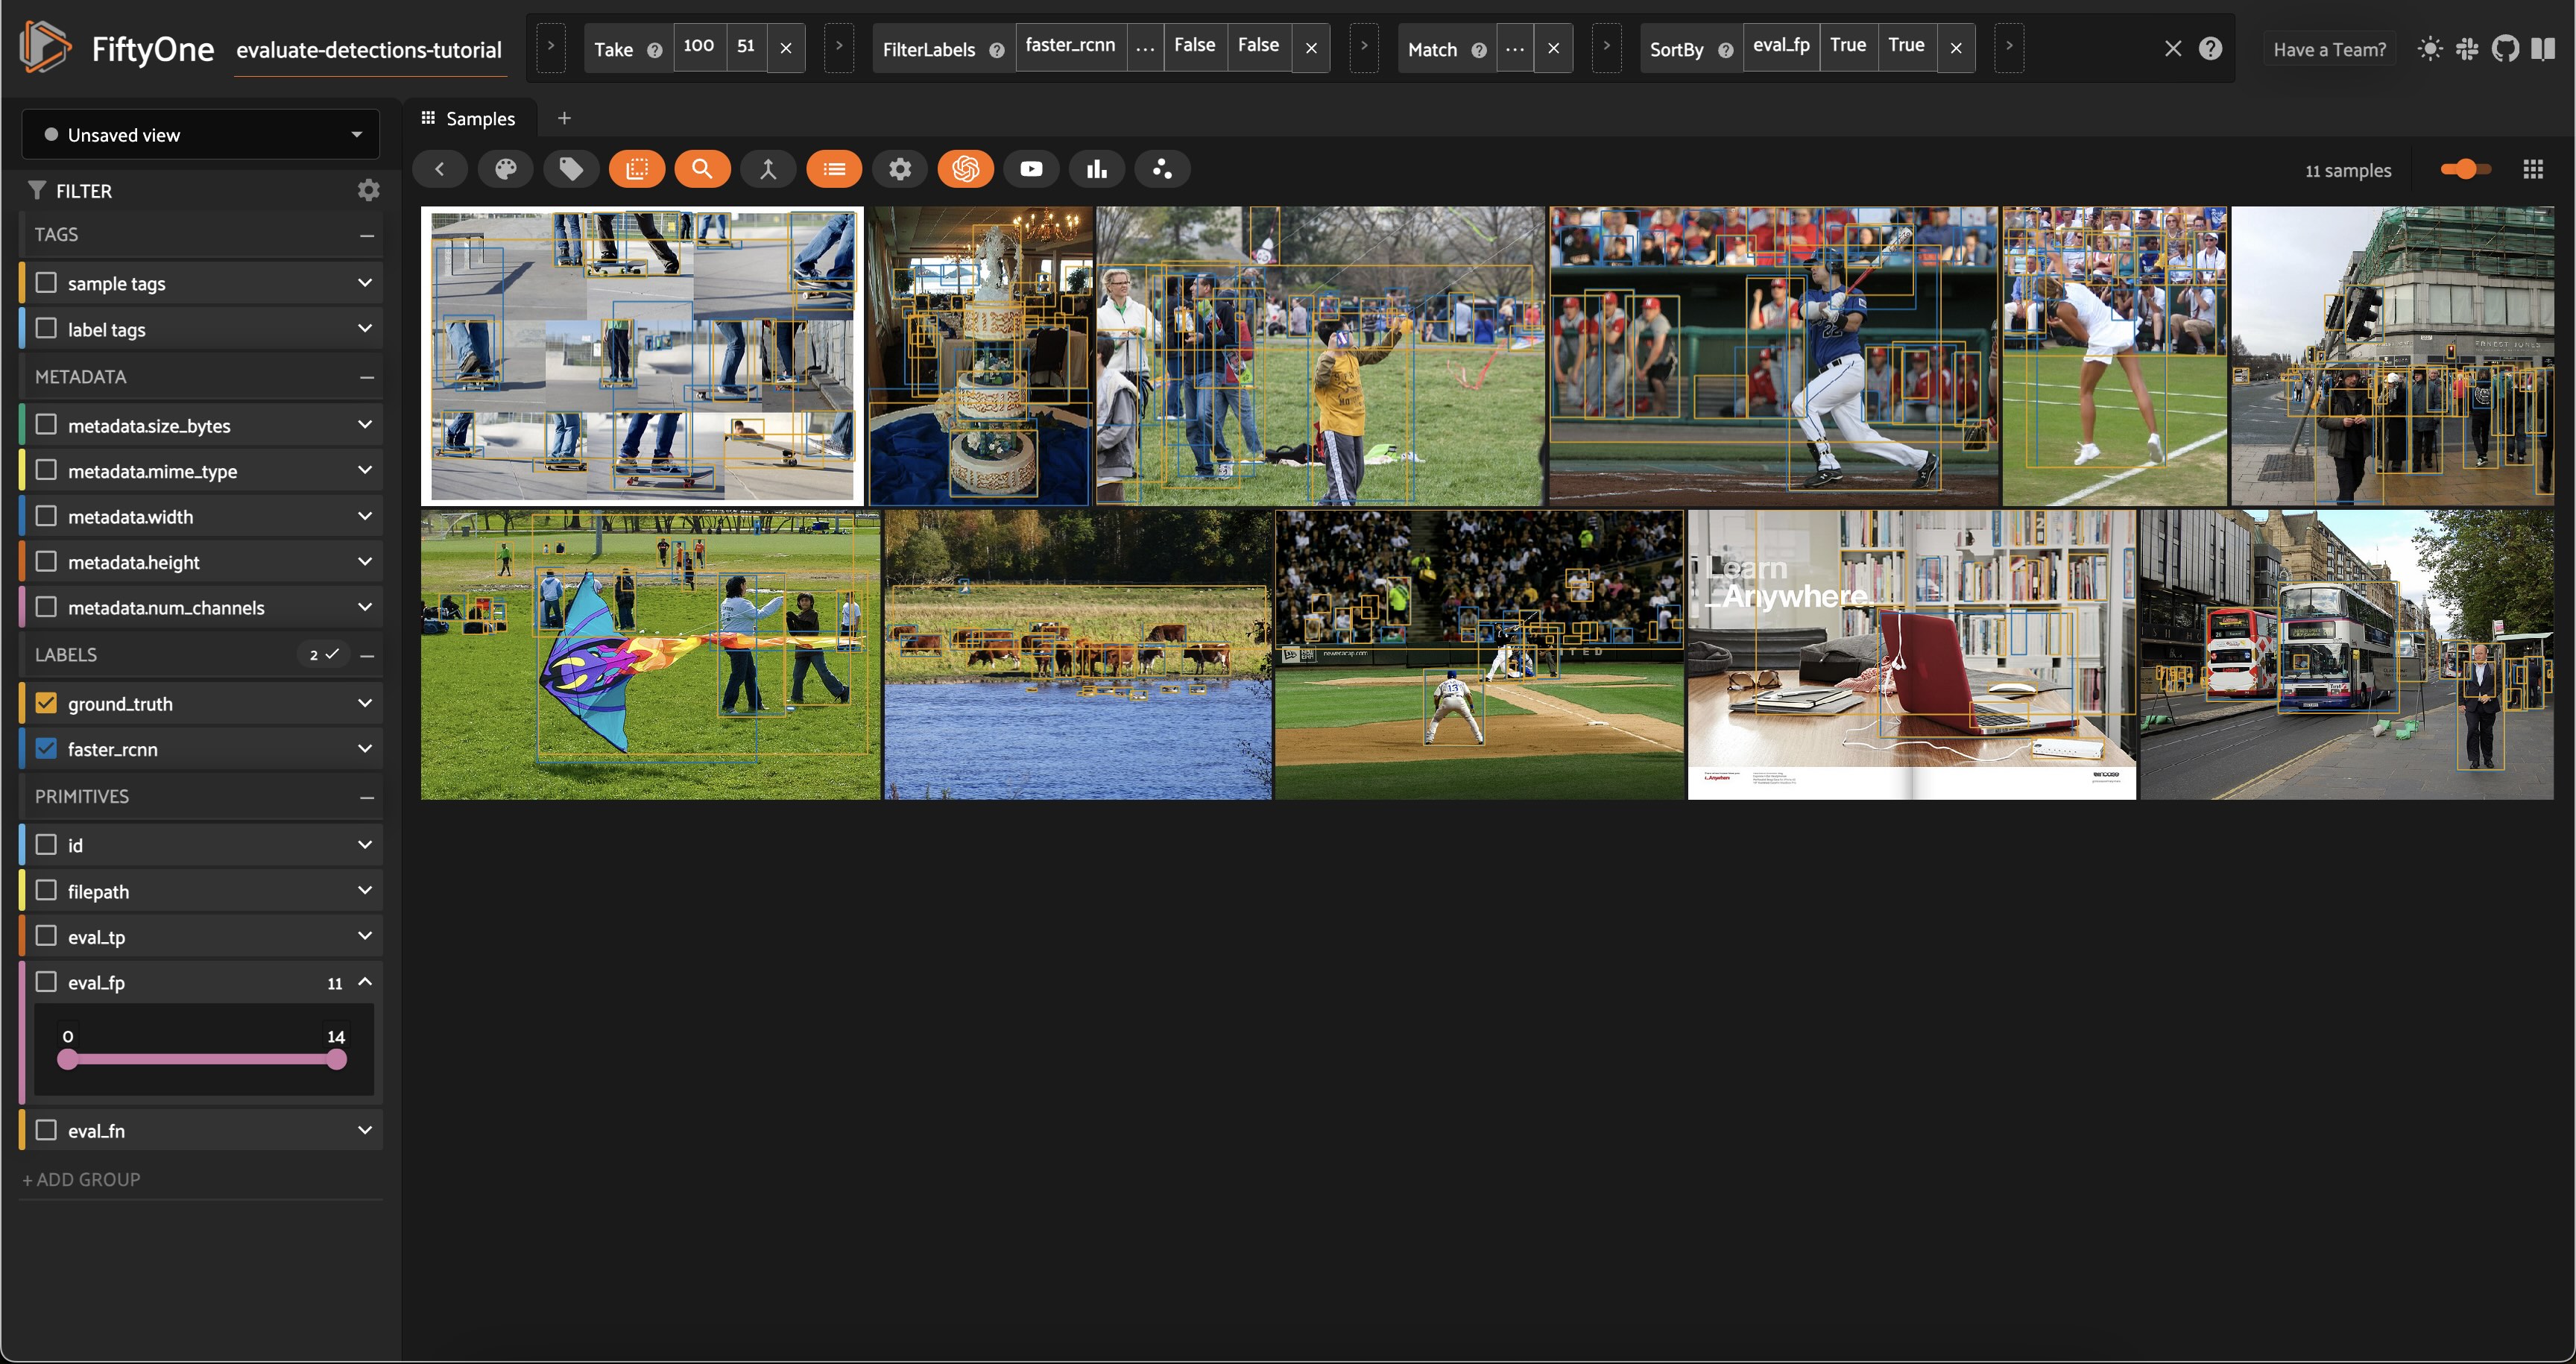Click the histogram bar chart icon
The height and width of the screenshot is (1364, 2576).
pyautogui.click(x=1097, y=169)
